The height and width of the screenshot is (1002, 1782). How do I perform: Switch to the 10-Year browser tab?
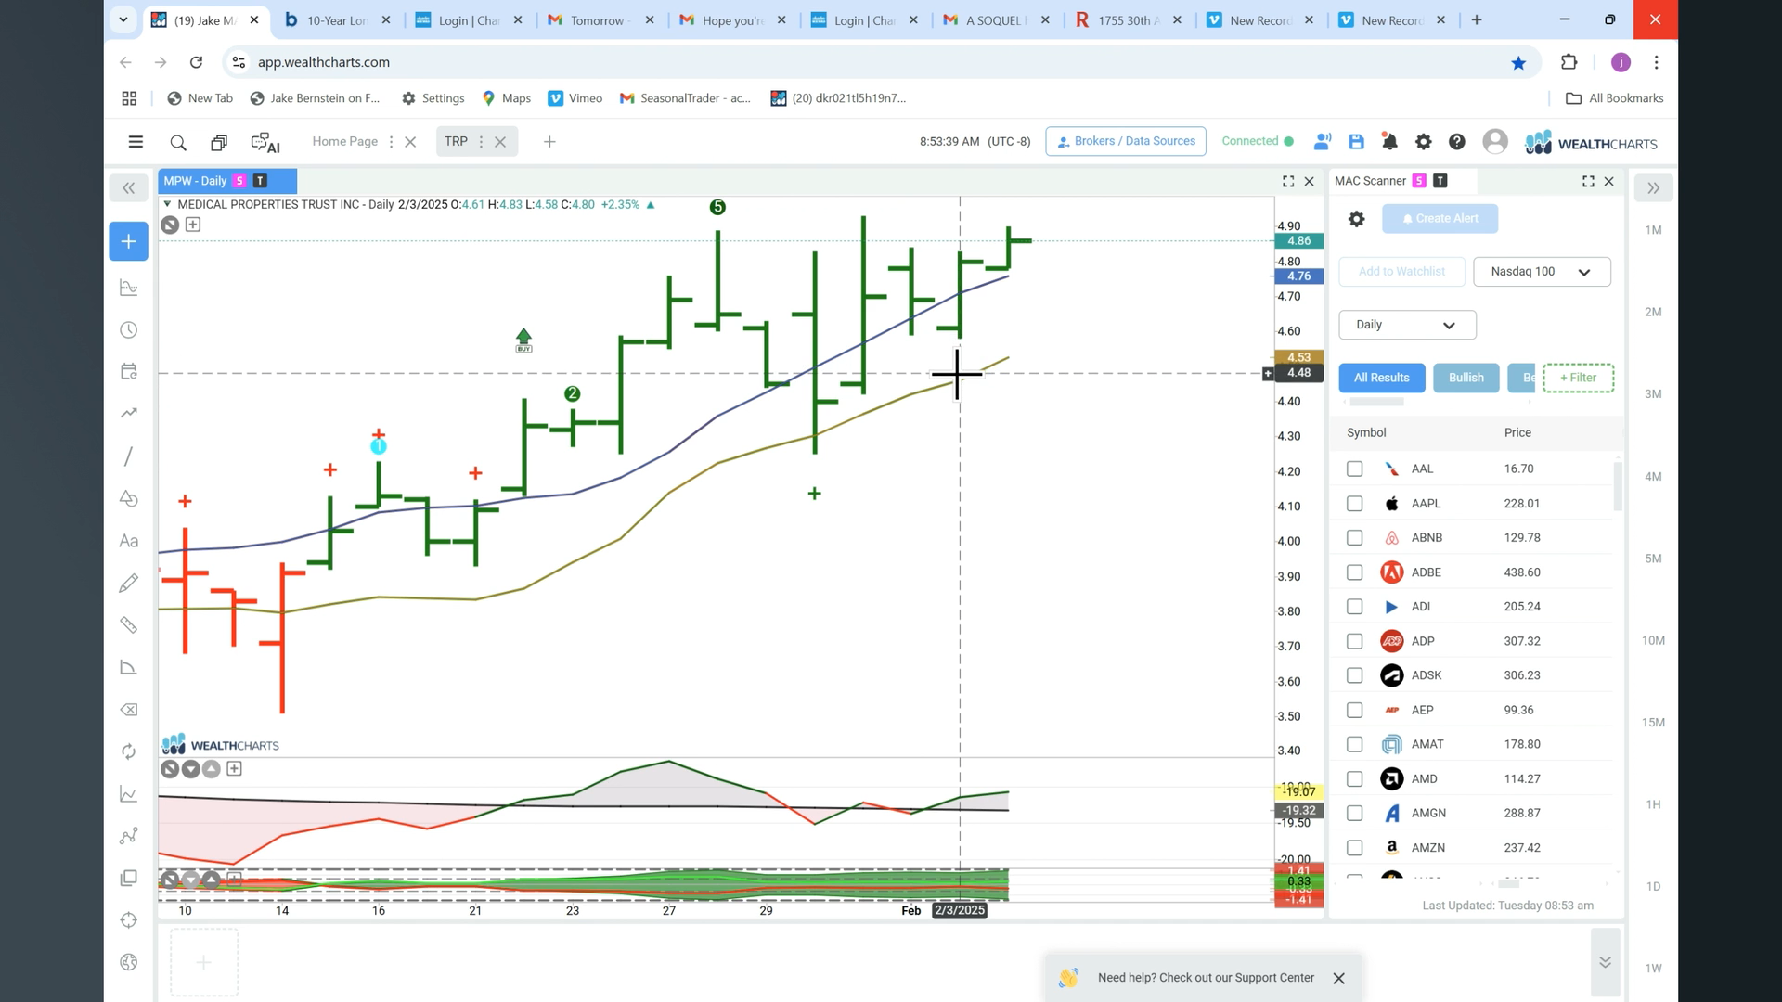point(337,20)
